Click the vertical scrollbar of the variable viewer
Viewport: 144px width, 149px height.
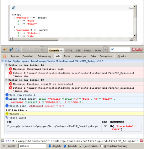135,21
